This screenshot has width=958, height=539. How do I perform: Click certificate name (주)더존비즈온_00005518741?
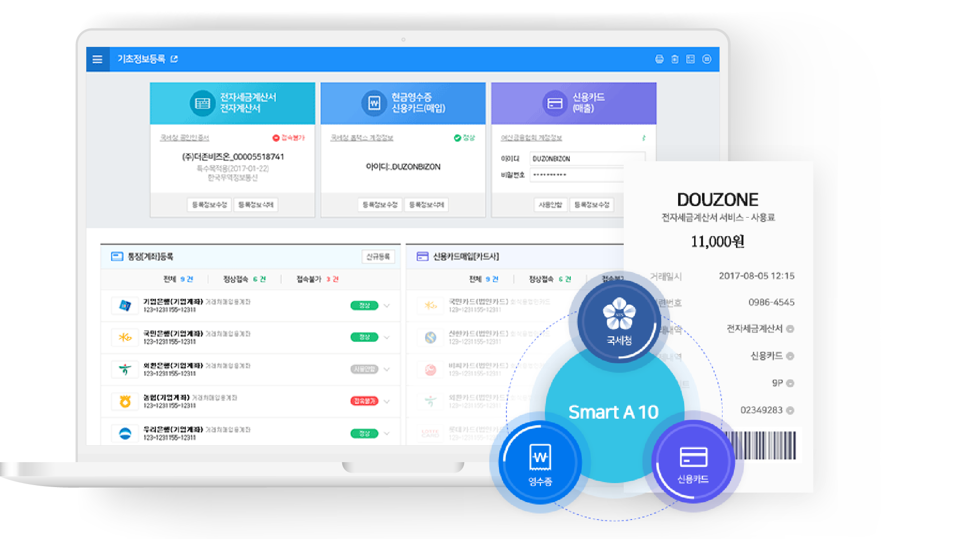(x=233, y=157)
